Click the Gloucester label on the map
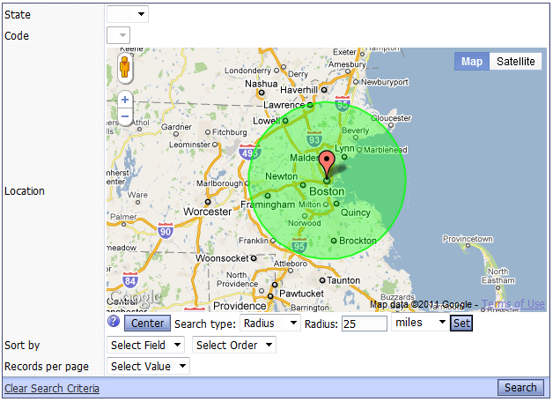The image size is (553, 402). coord(391,118)
